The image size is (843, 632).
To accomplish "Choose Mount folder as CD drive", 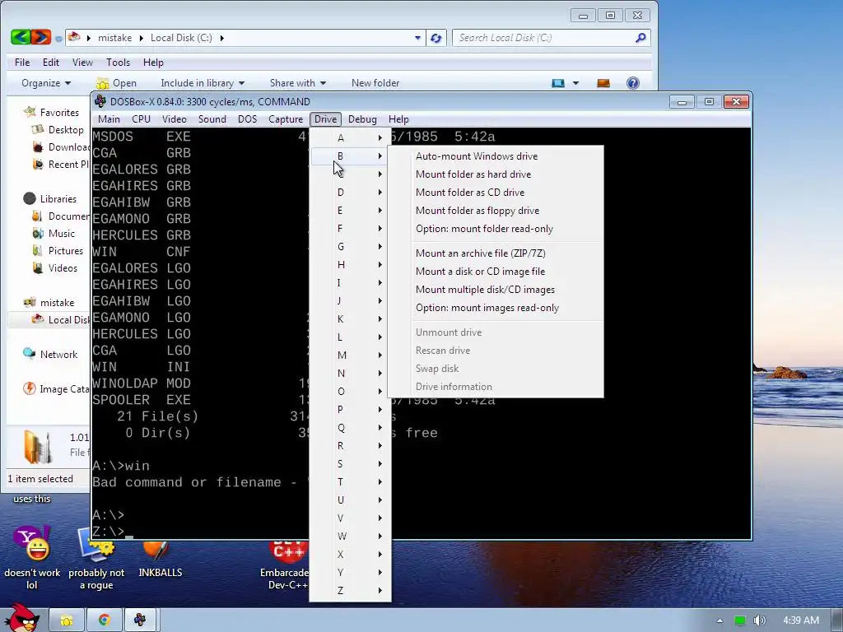I will [495, 193].
